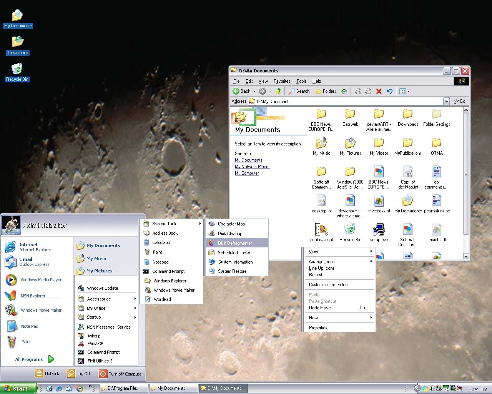Click the Start button
Screen dimensions: 492x394
pyautogui.click(x=18, y=388)
